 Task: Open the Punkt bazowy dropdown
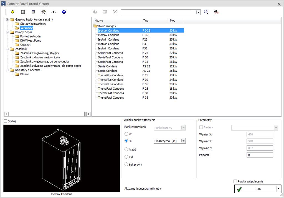184,128
